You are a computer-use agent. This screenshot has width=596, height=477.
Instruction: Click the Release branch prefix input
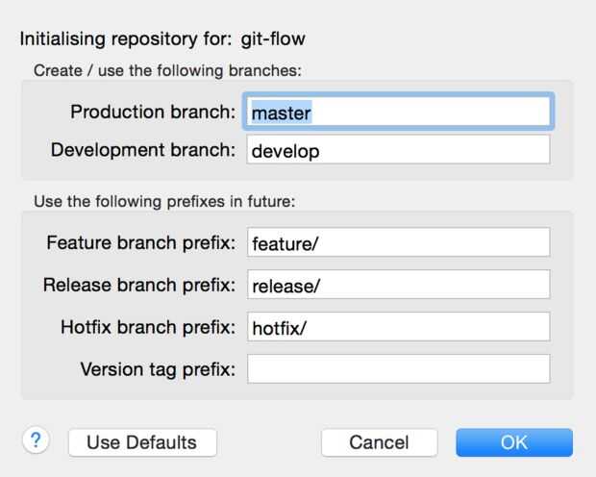point(398,285)
